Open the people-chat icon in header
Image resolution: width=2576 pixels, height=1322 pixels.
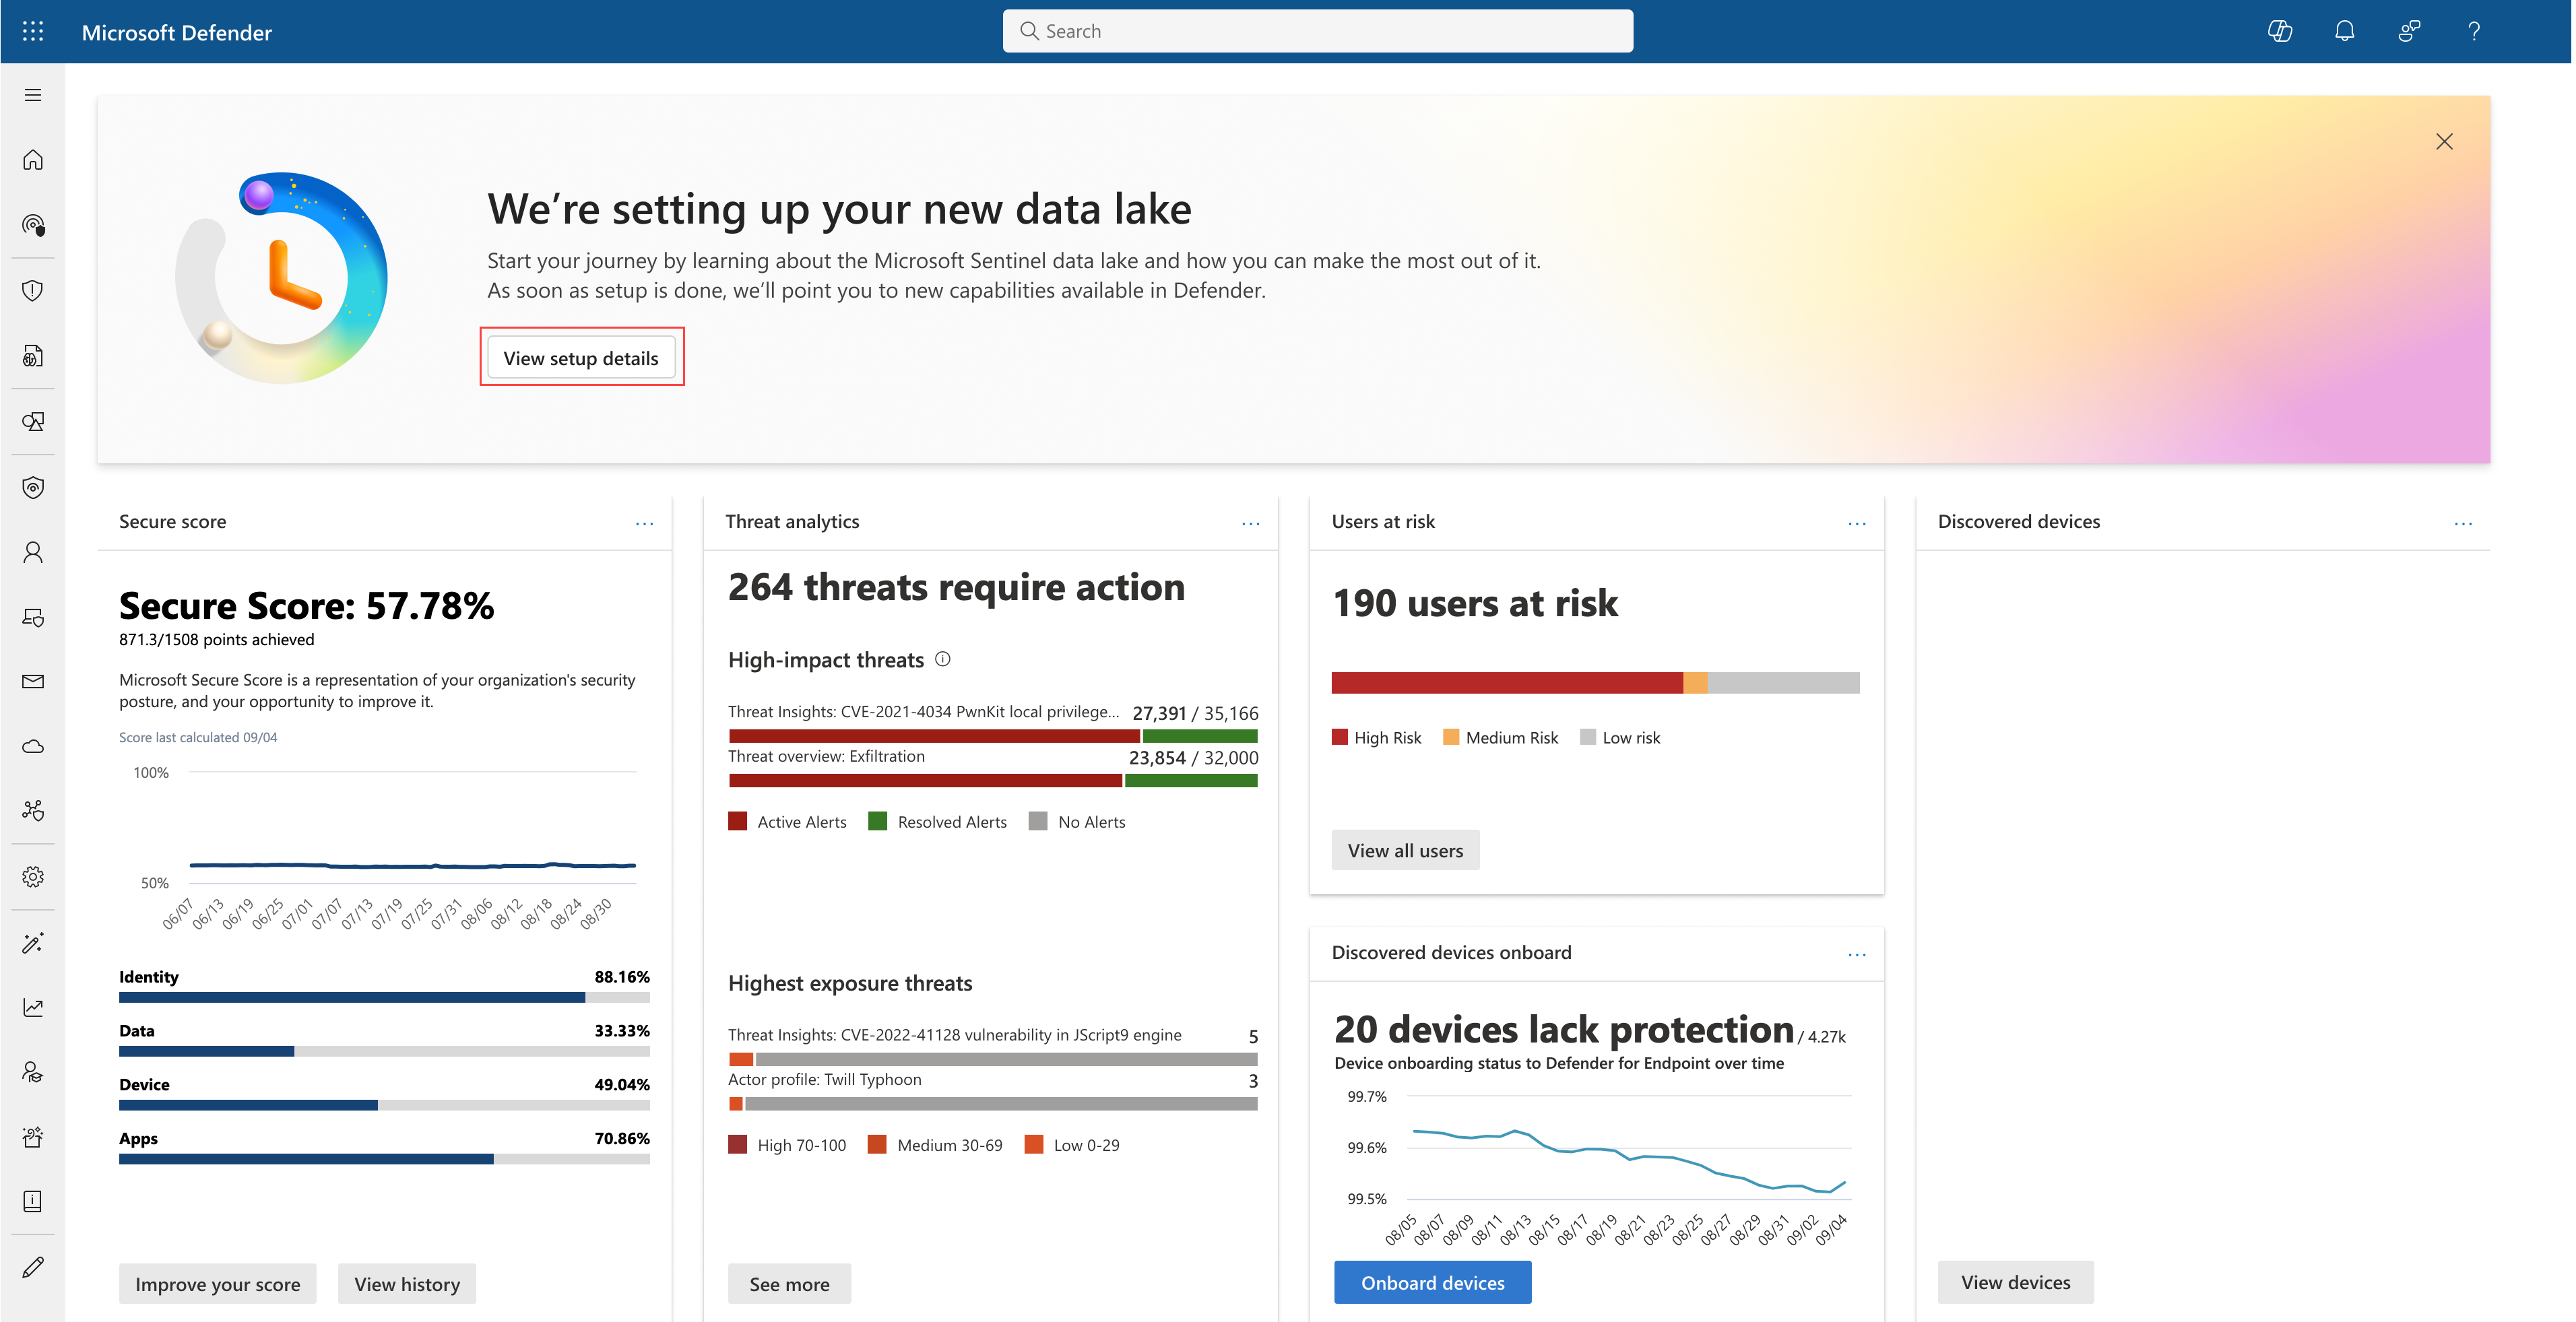click(2409, 31)
